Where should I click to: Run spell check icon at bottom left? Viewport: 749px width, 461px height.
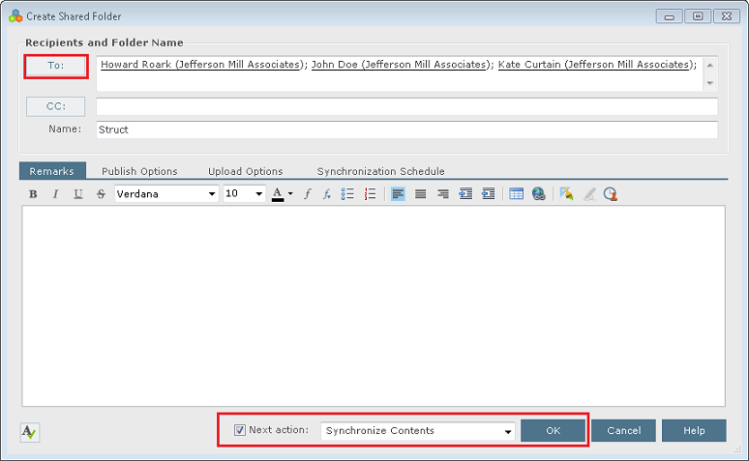(30, 432)
